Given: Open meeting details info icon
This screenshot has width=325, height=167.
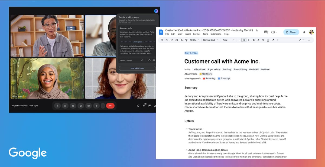Looking at the screenshot, I should 138,106.
